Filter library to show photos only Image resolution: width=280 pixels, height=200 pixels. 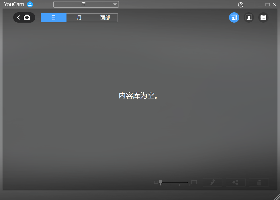248,17
